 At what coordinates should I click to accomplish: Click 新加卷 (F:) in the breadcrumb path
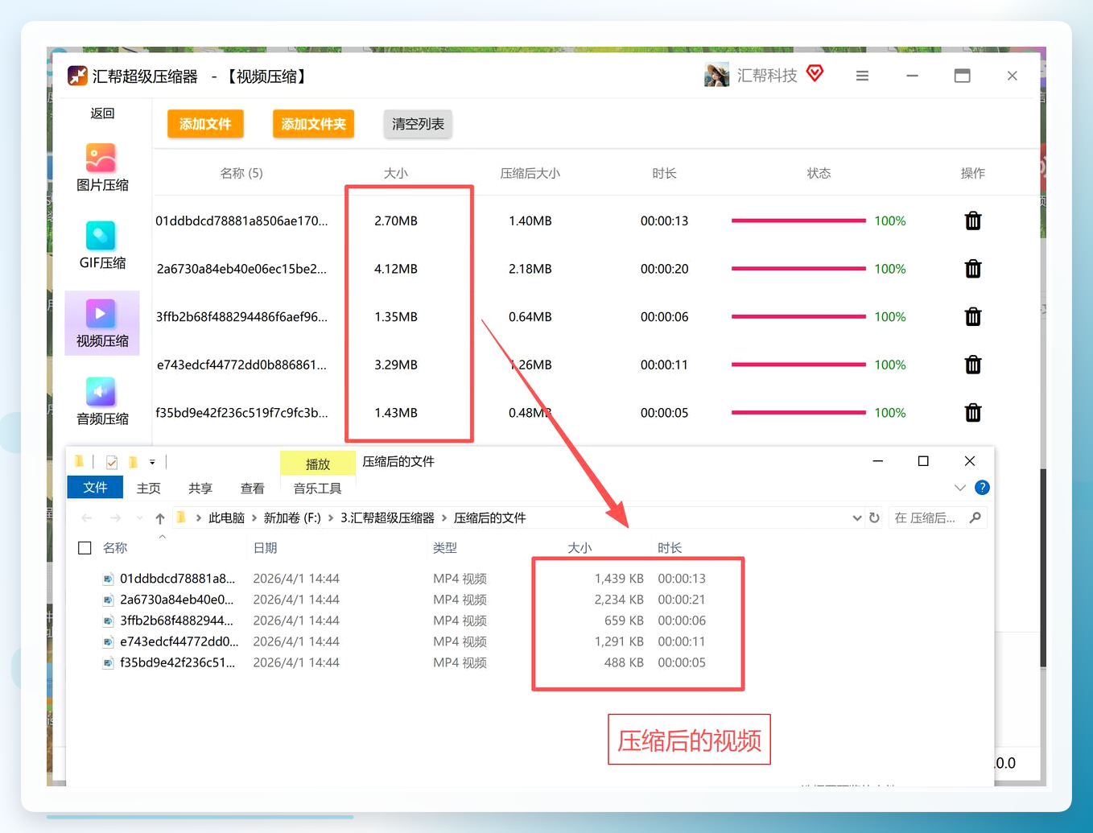[292, 518]
